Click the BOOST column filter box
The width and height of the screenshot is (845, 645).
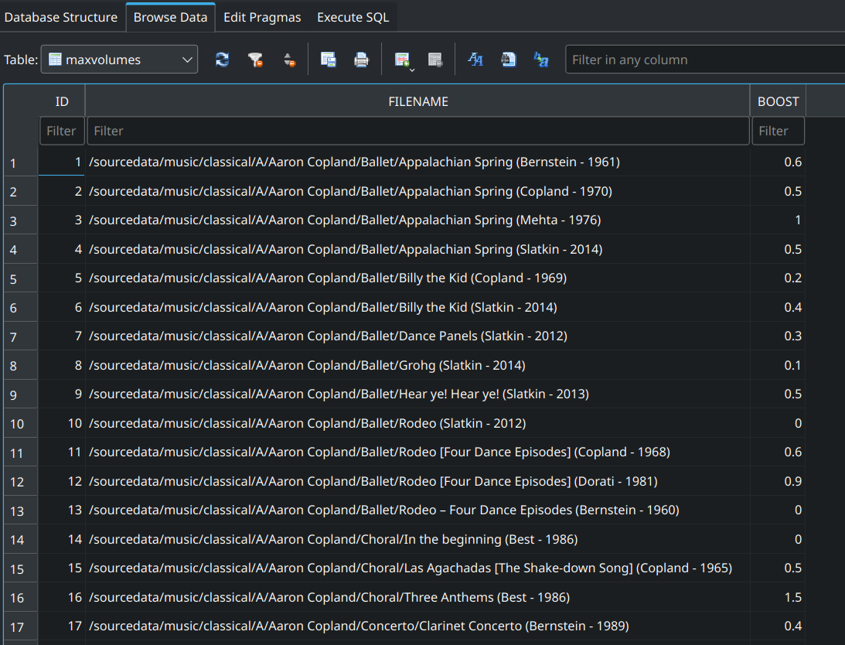(778, 131)
